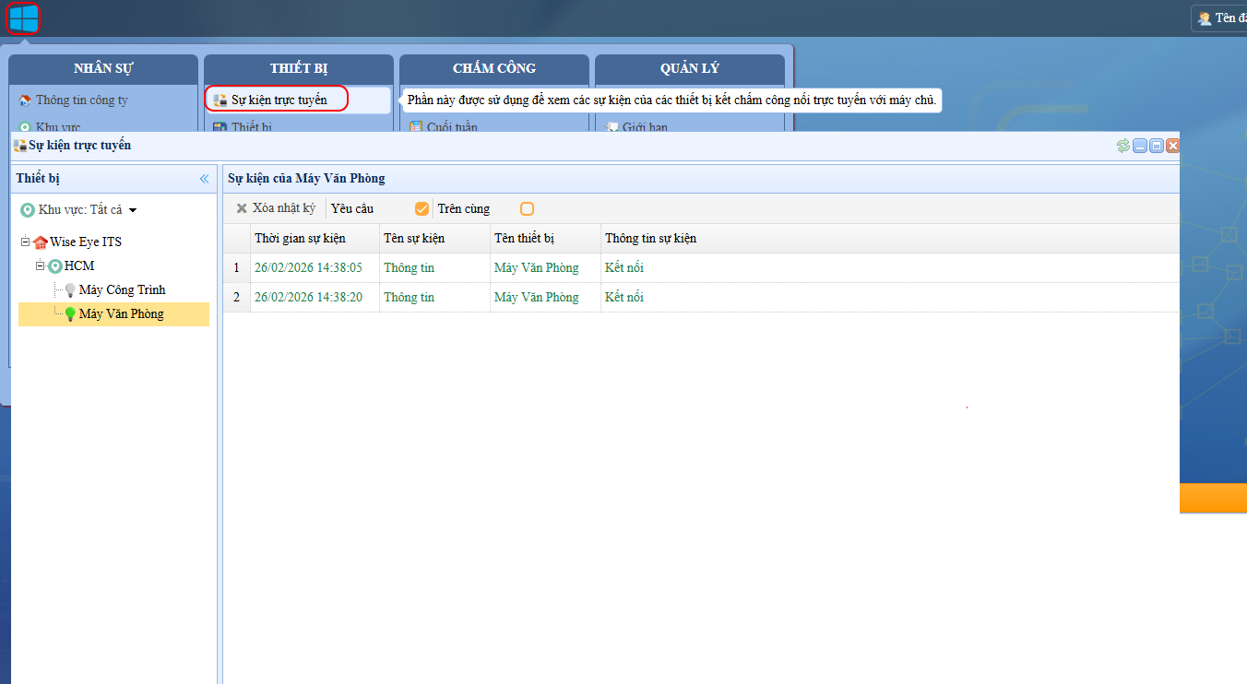Uncheck the Yêu cầu checkbox

[x=422, y=209]
